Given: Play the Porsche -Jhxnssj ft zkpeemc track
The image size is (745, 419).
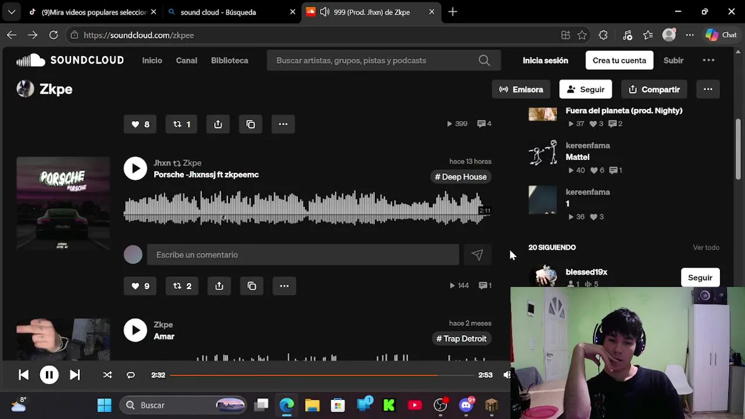Looking at the screenshot, I should (135, 169).
